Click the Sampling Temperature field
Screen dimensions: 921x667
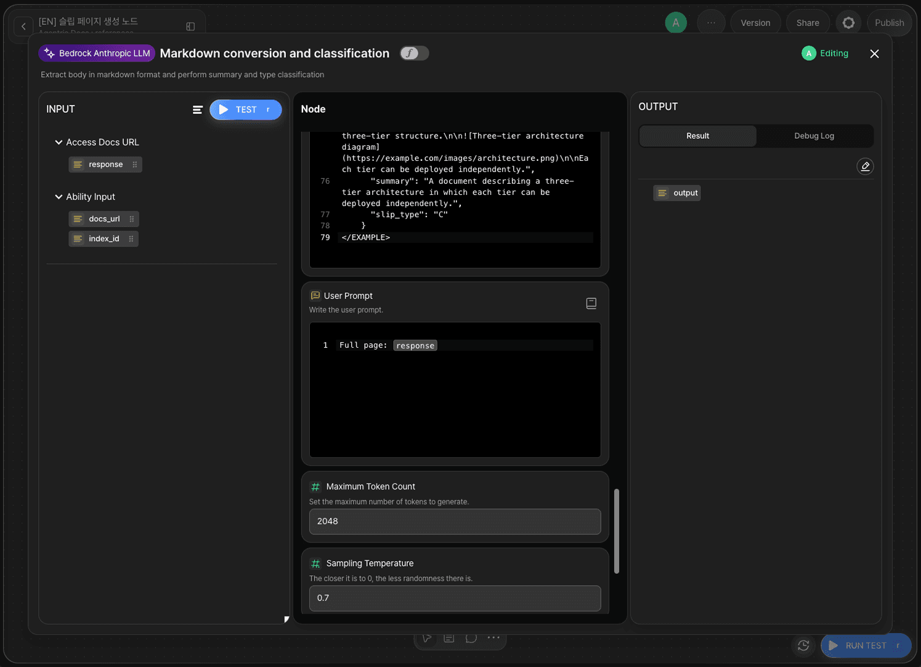[x=455, y=599]
